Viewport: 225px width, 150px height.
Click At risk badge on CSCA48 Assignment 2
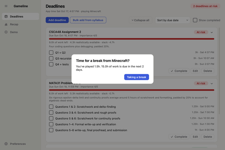click(x=201, y=32)
